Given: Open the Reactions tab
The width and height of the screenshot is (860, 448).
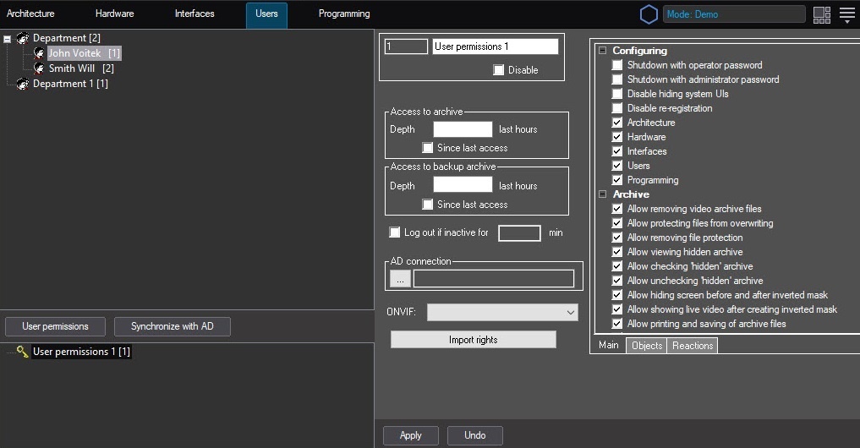Looking at the screenshot, I should click(x=693, y=346).
